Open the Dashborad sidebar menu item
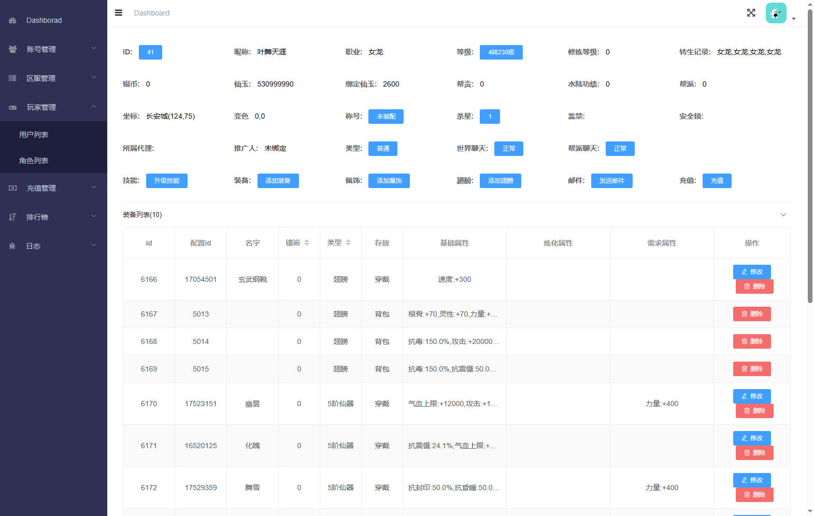The width and height of the screenshot is (814, 516). coord(53,20)
